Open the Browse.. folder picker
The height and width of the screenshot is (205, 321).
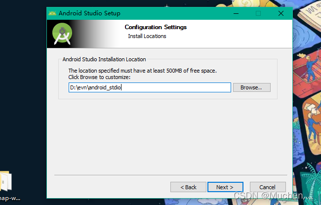[251, 87]
